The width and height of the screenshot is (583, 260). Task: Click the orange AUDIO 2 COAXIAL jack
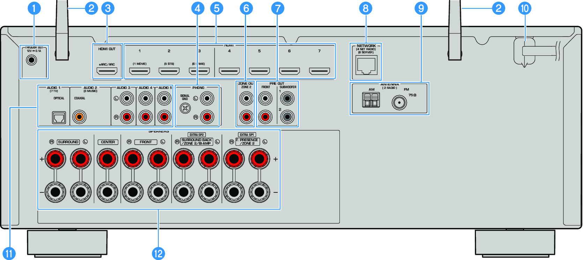pos(79,117)
